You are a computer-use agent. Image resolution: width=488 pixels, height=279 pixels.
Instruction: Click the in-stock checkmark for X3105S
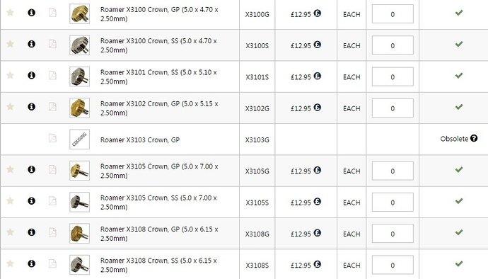click(x=459, y=201)
